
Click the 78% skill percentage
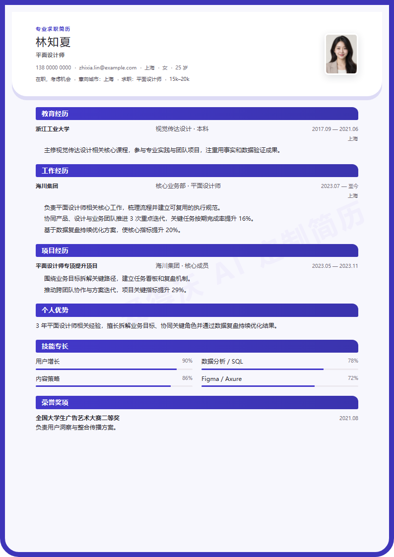tap(353, 361)
